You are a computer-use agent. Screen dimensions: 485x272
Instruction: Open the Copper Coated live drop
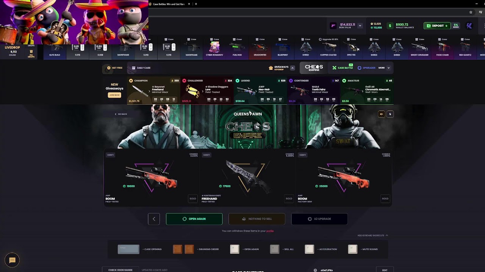[x=328, y=48]
